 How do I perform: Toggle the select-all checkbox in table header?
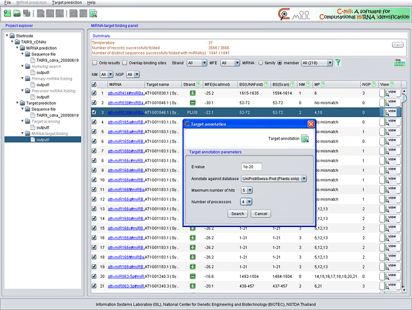point(94,84)
